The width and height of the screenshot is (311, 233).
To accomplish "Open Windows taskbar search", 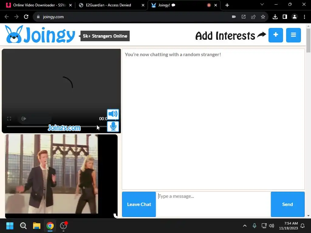I will point(23,226).
